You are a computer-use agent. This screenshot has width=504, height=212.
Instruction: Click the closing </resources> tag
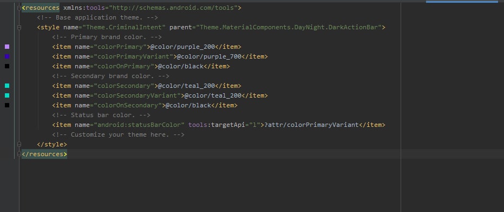tap(44, 154)
